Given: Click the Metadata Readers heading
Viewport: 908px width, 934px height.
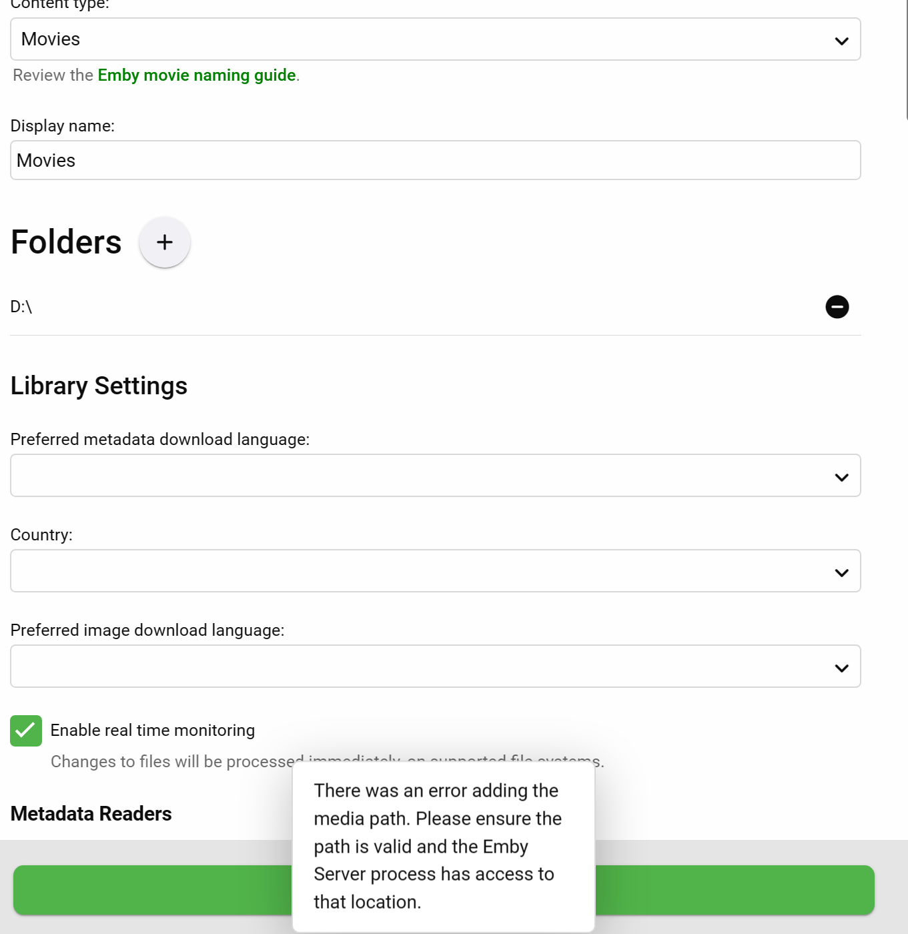Looking at the screenshot, I should [x=91, y=814].
